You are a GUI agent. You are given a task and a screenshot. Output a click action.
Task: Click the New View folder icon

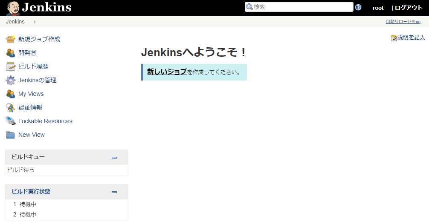[x=10, y=135]
